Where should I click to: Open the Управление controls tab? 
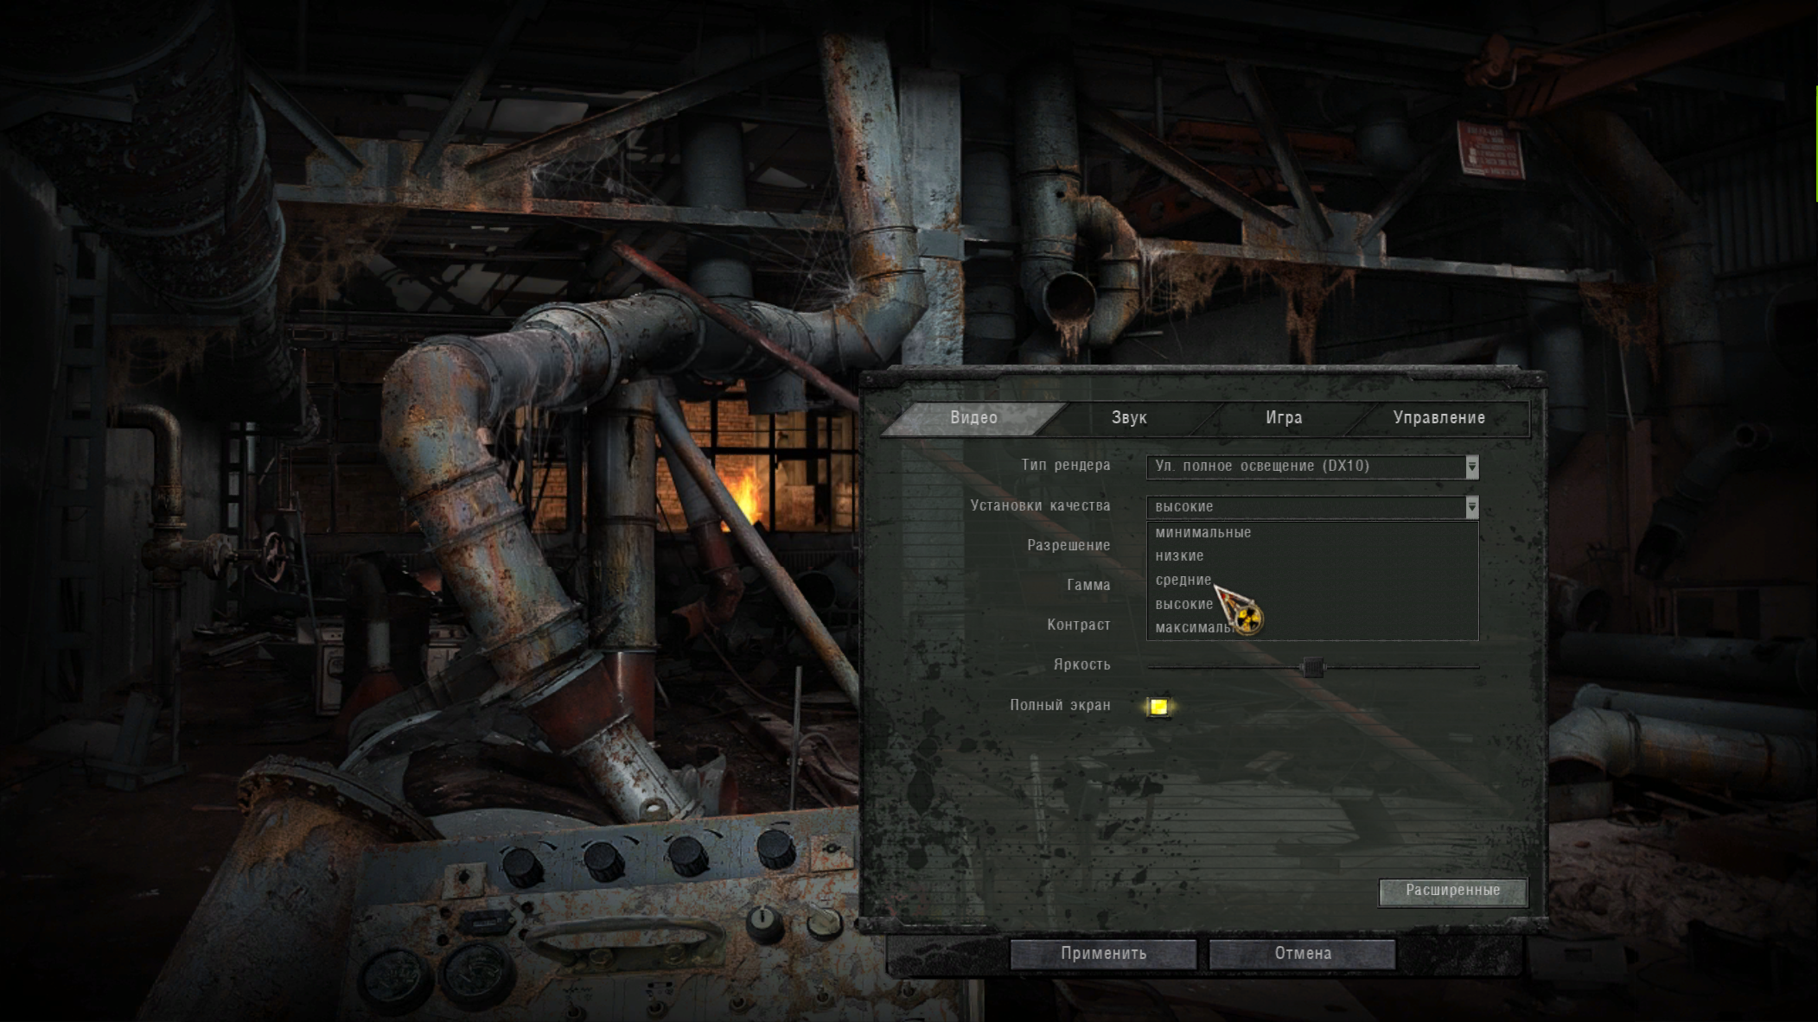[1438, 417]
